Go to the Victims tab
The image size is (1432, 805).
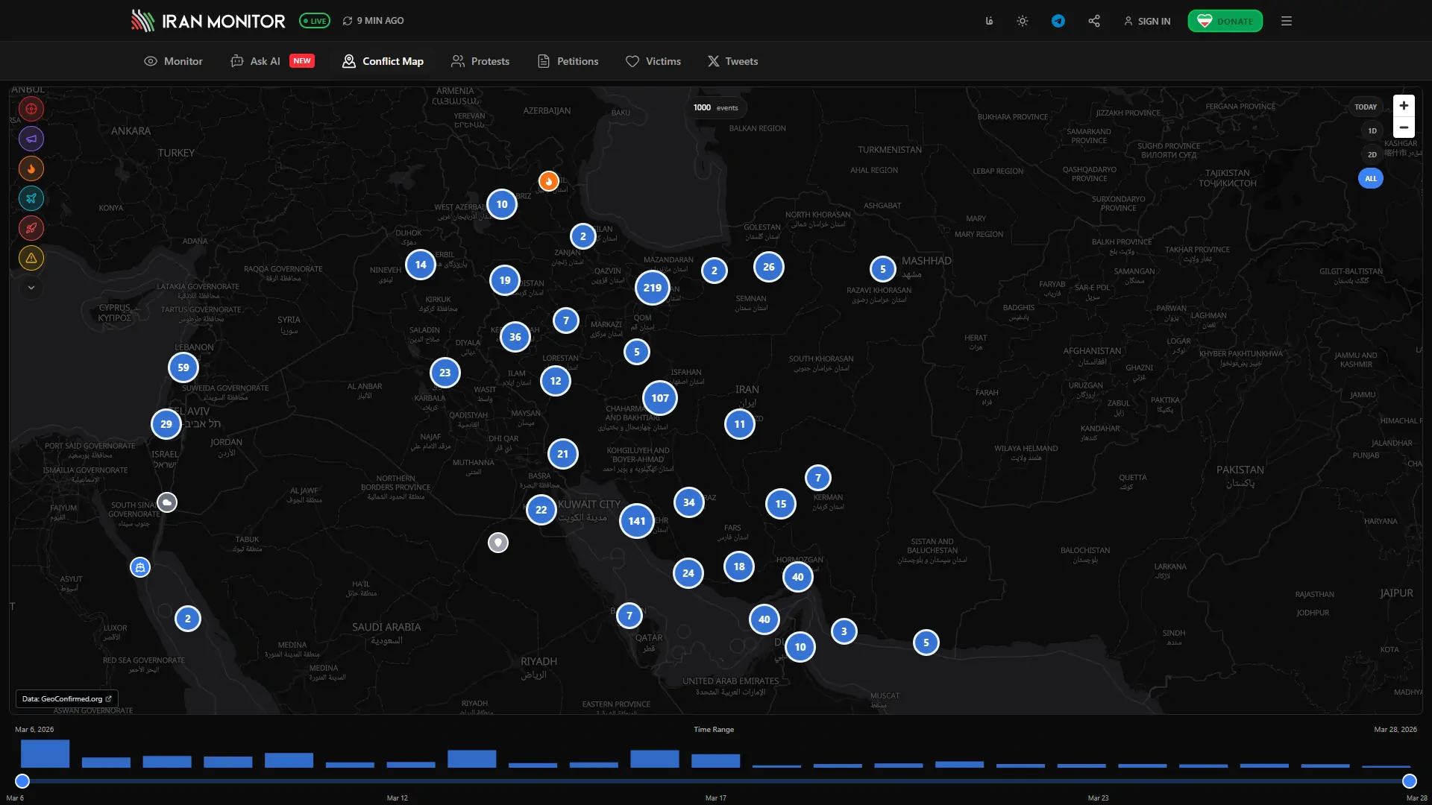653,61
